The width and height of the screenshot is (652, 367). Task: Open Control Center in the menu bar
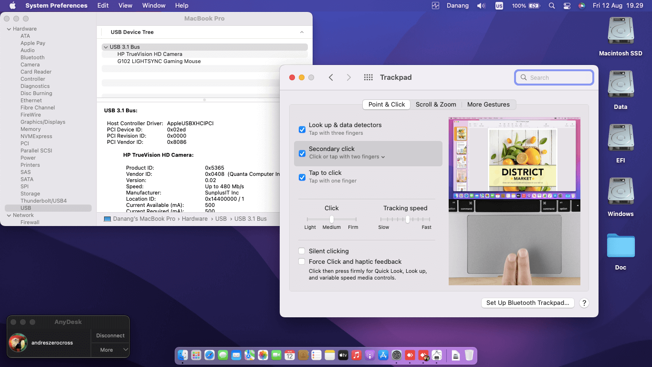[x=567, y=6]
